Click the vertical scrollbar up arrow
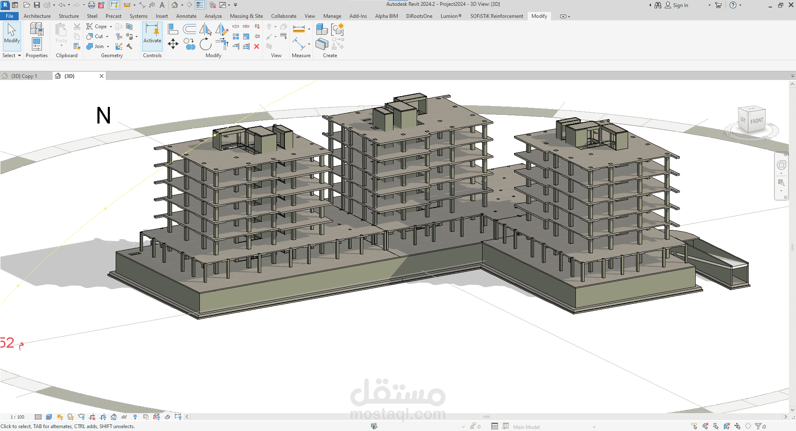 [792, 84]
